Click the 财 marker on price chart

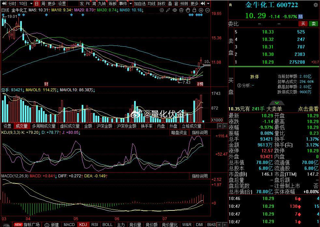click(46, 84)
